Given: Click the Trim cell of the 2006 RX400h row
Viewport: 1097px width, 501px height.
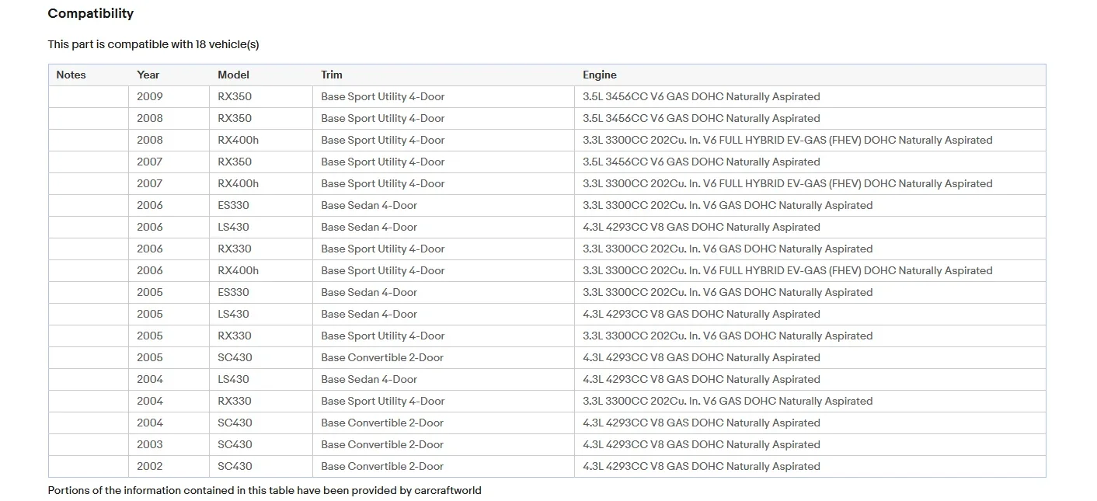Looking at the screenshot, I should coord(444,271).
